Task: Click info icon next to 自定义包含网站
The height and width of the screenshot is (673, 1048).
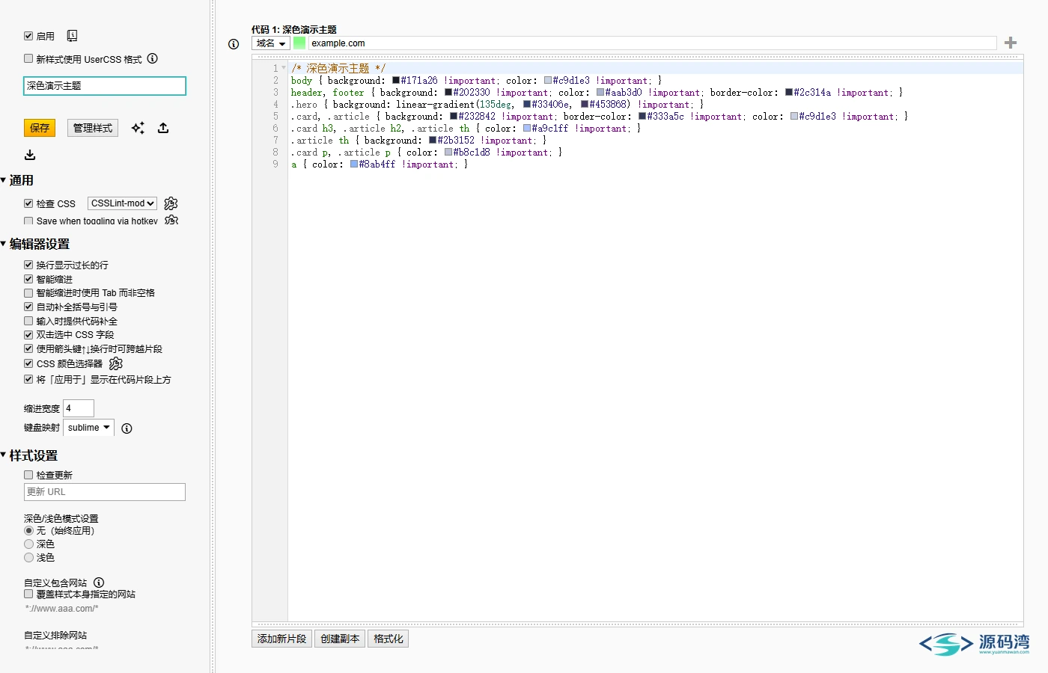Action: pos(99,583)
